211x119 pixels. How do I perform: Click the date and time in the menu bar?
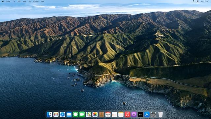(x=205, y=1)
